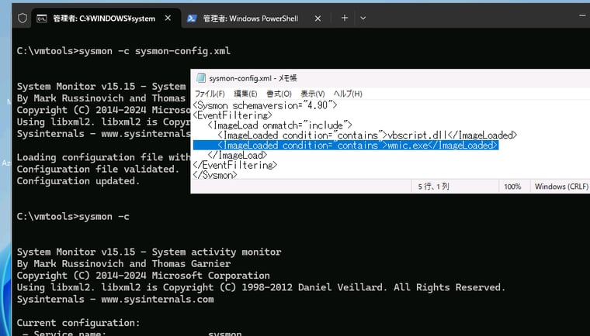
Task: Switch to the 管理者: C:¥WINDOWS¥system tab
Action: tap(104, 19)
